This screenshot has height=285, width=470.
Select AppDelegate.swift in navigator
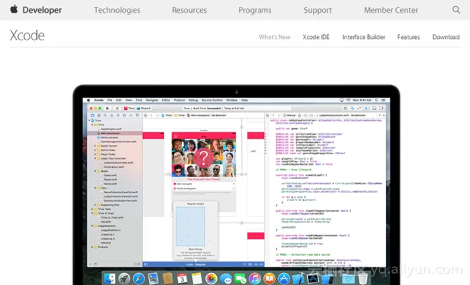[x=111, y=129]
